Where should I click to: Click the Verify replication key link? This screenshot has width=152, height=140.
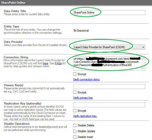pos(85,116)
